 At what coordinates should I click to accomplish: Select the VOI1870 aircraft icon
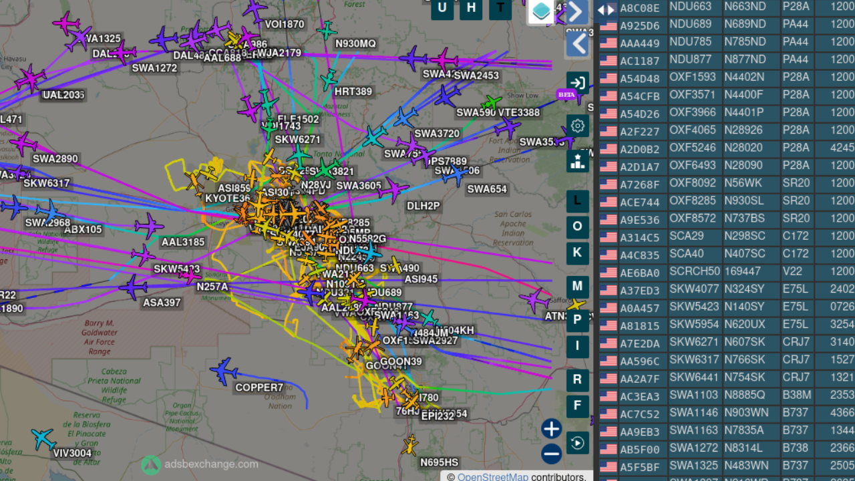[254, 9]
